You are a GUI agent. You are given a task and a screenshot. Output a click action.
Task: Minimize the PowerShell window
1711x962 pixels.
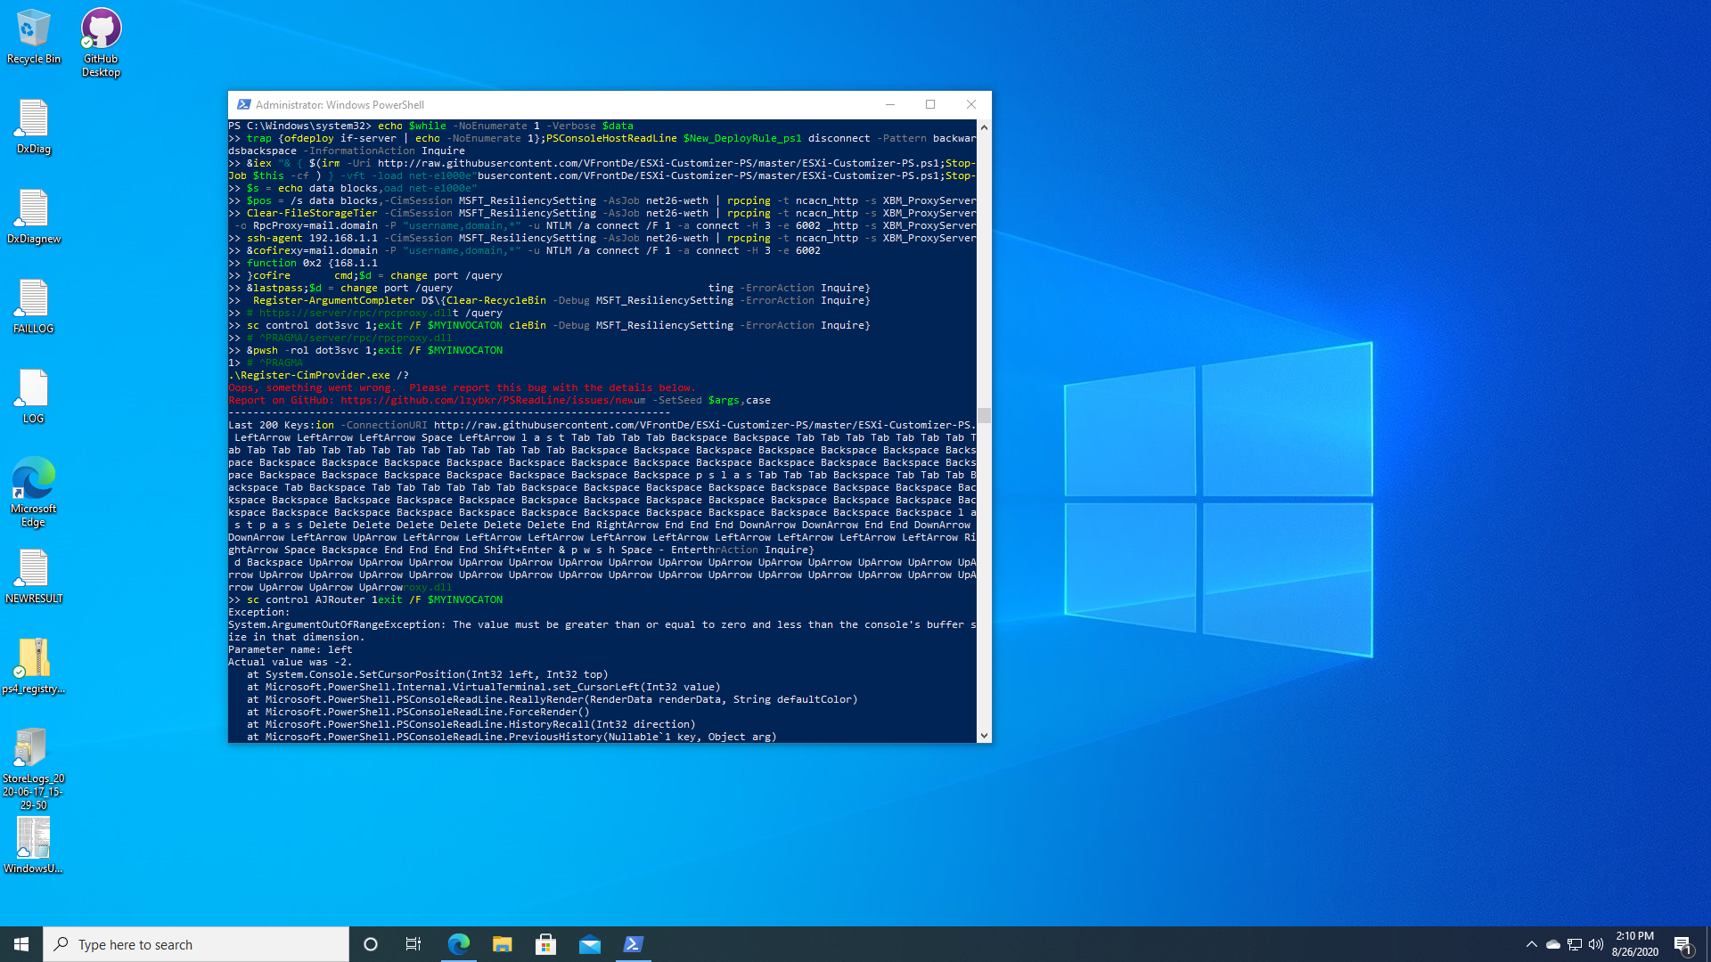point(889,104)
